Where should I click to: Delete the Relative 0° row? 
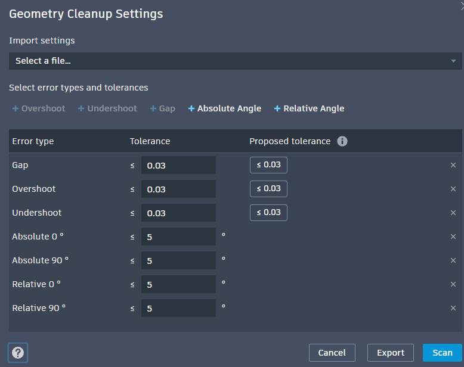[x=453, y=284]
